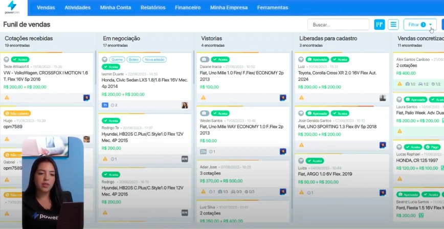Open Honda Civic Sedan LXS card title

pos(145,83)
